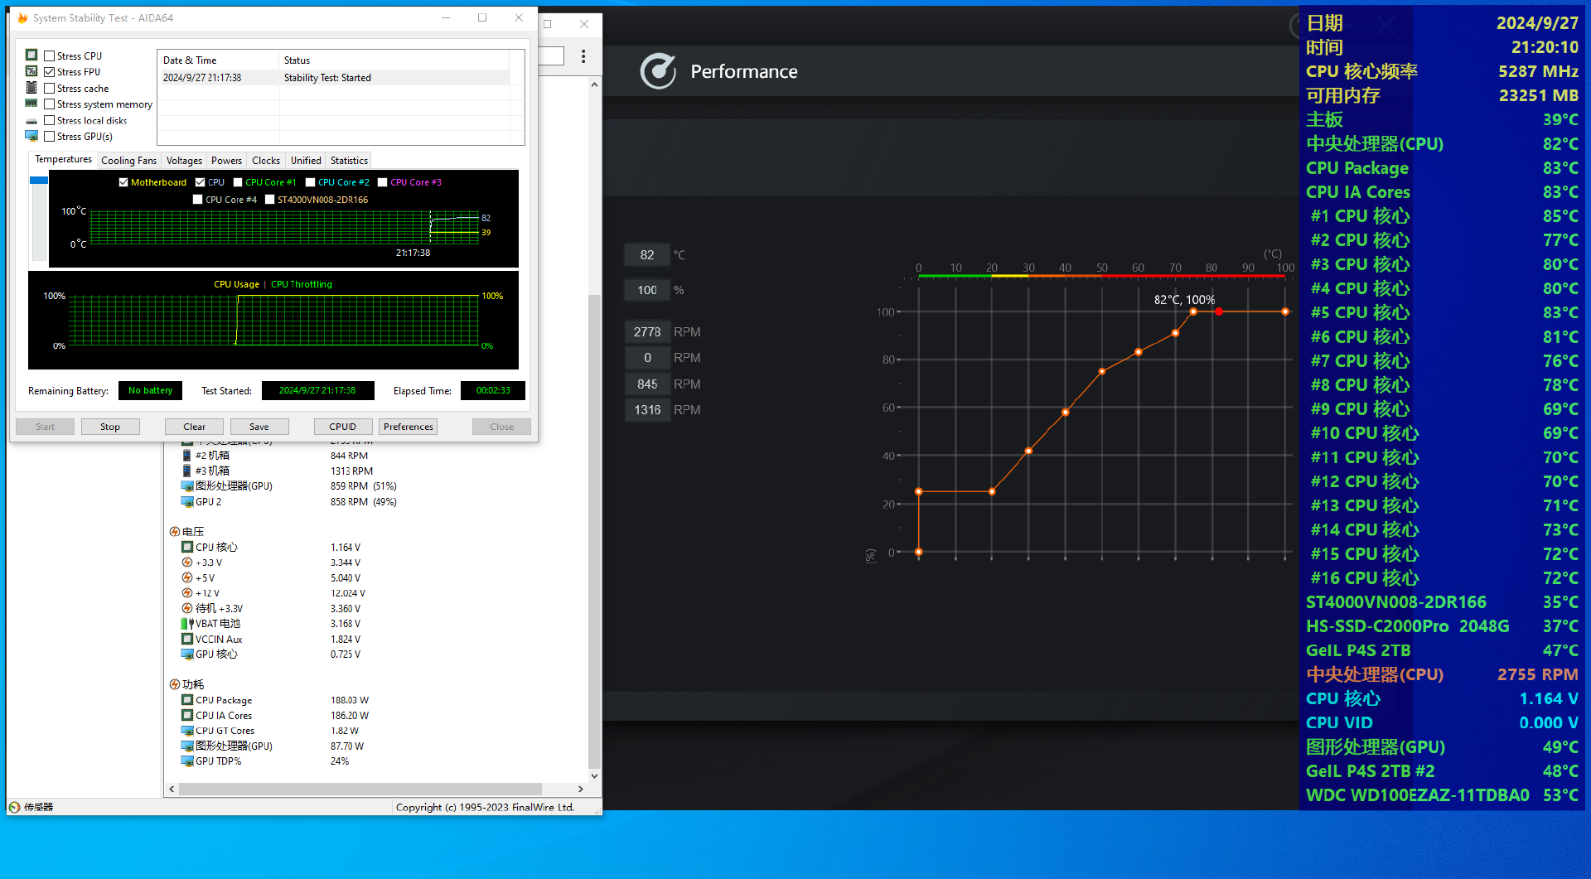
Task: Click the Performance gauge icon
Action: (659, 72)
